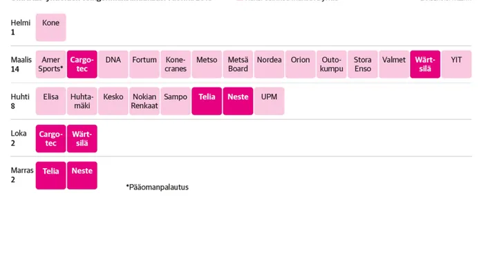This screenshot has width=481, height=277.
Task: Click highlighted Wärtsilä in Maalis row
Action: [x=425, y=64]
